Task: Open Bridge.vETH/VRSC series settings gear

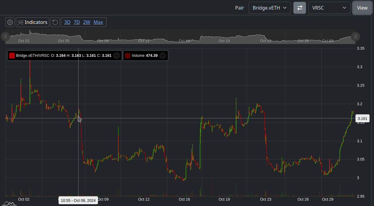Action: [117, 56]
